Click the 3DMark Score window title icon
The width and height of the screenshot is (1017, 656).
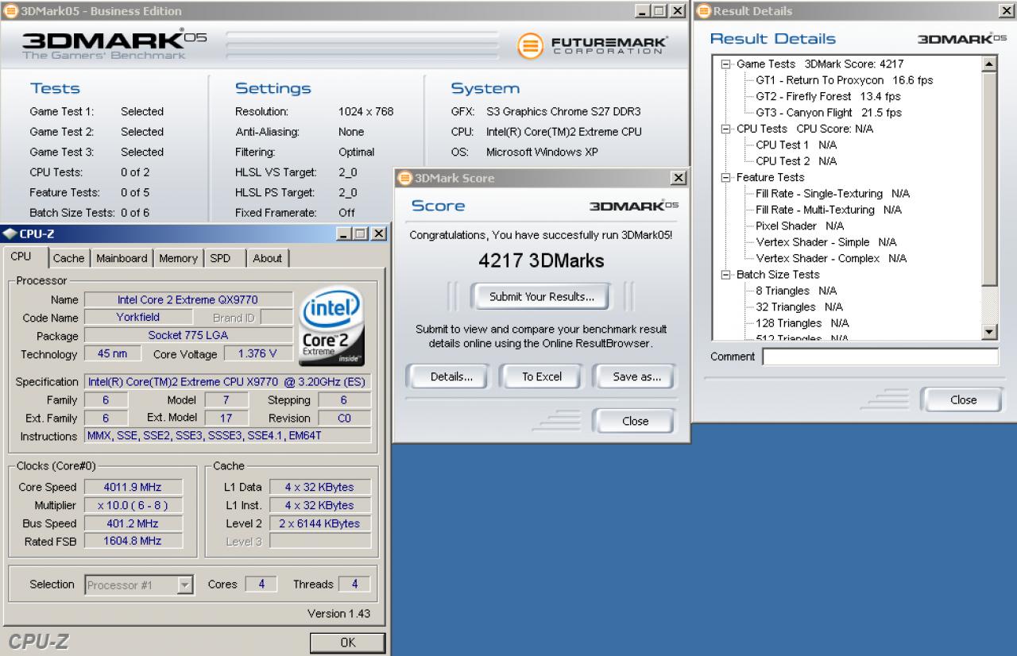pyautogui.click(x=405, y=178)
